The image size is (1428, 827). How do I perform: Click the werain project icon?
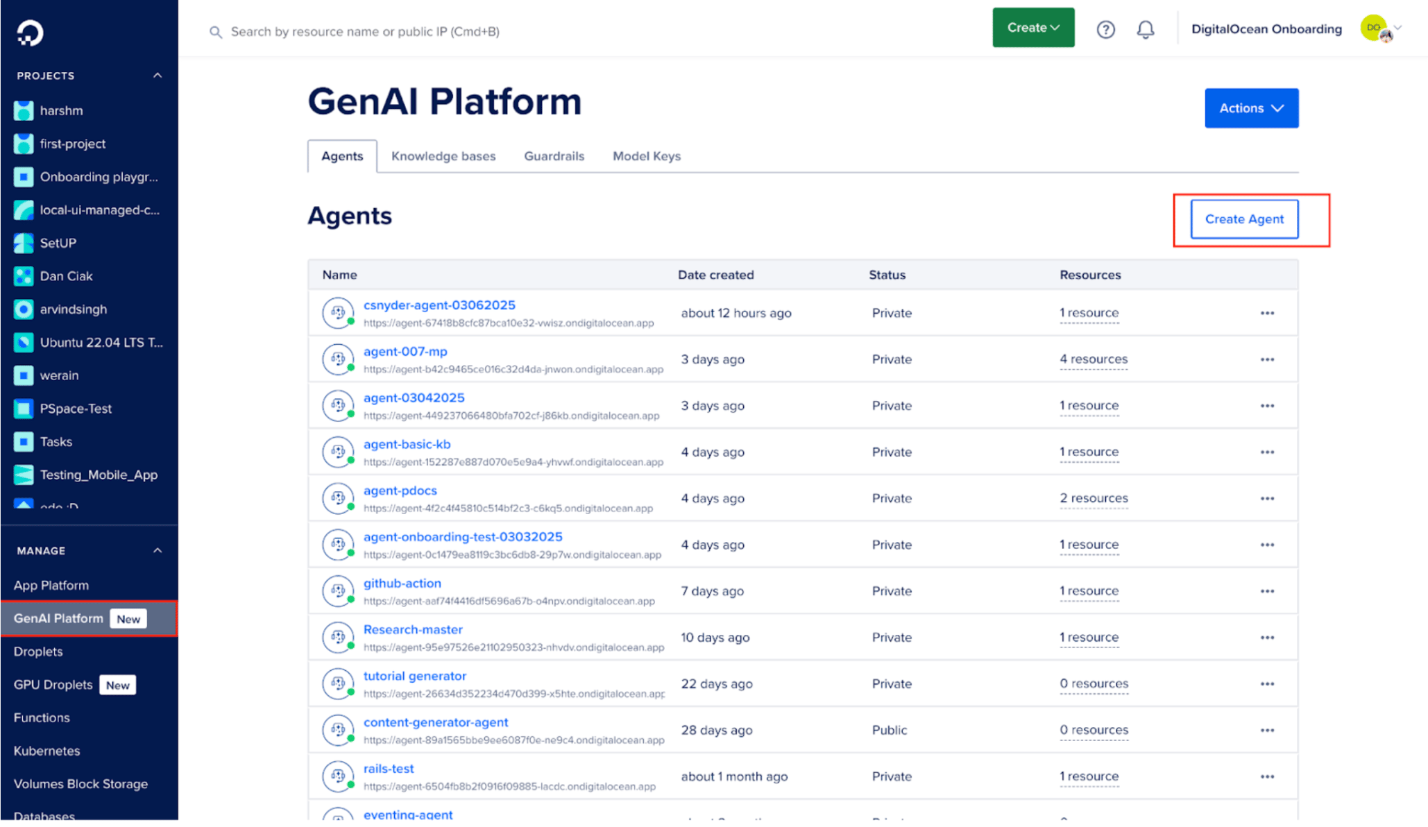pos(24,375)
